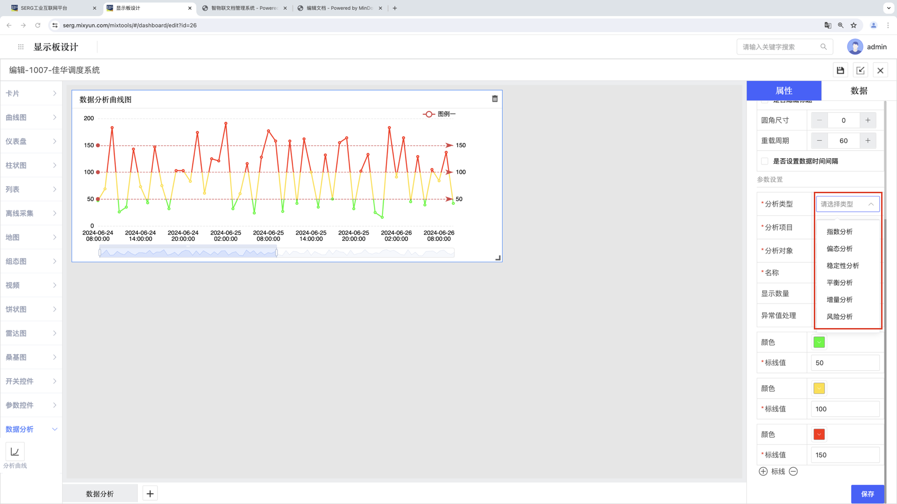Viewport: 897px width, 504px height.
Task: Select the analysis curve (分析曲线) widget icon
Action: (15, 452)
